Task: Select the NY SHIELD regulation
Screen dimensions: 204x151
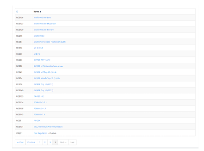Action: (x=38, y=48)
